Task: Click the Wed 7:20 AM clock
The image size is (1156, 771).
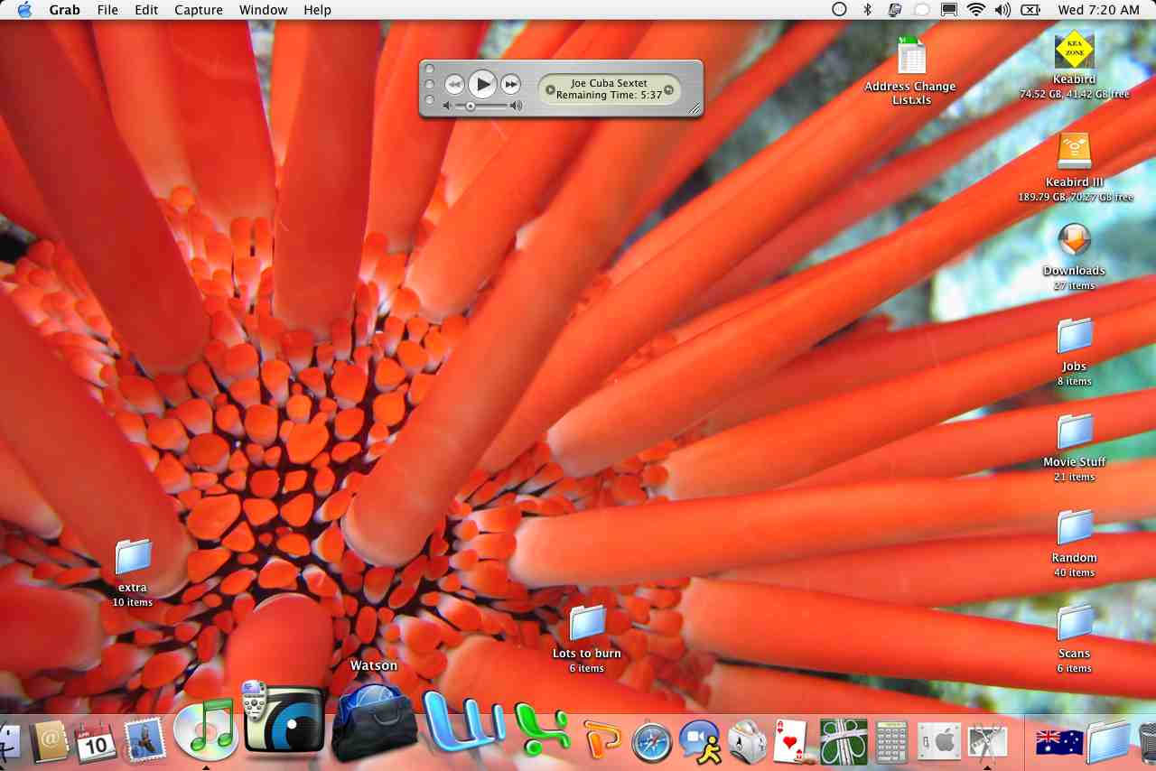Action: (1099, 10)
